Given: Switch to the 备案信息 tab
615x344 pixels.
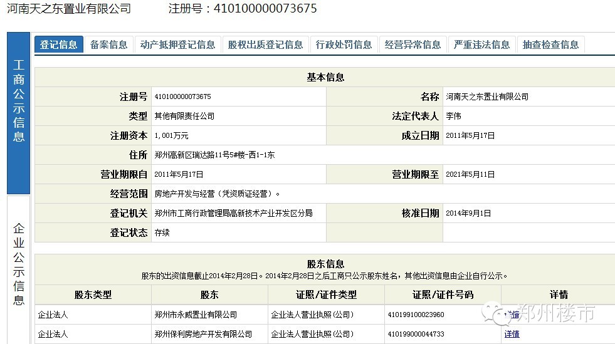Looking at the screenshot, I should [x=108, y=44].
